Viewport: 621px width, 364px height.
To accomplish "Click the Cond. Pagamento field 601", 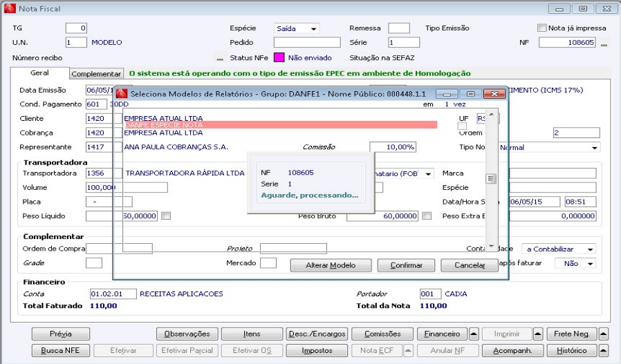I will click(x=96, y=104).
